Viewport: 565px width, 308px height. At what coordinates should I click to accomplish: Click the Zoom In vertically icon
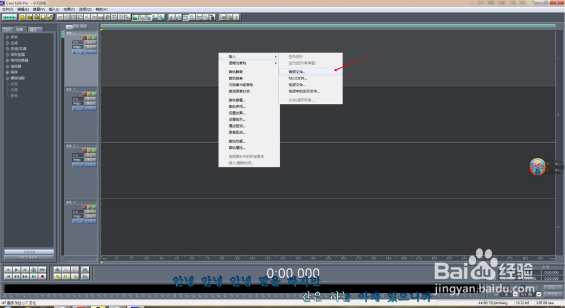(x=85, y=270)
